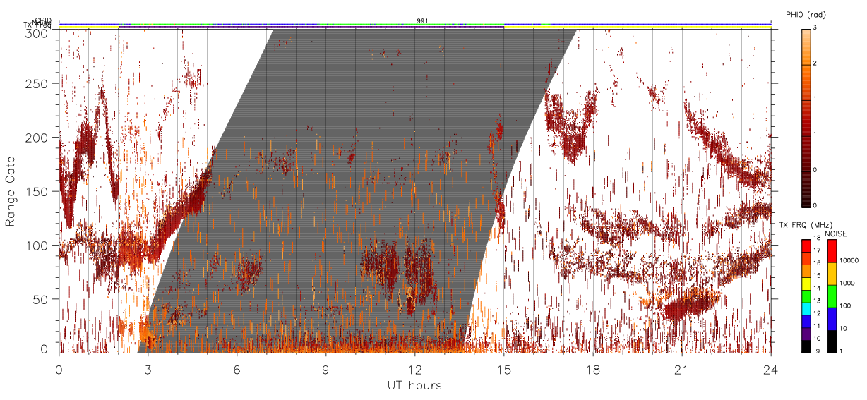The width and height of the screenshot is (867, 400).
Task: Select the yellow NOISE swatch between 1000 and 10000
Action: tap(832, 273)
